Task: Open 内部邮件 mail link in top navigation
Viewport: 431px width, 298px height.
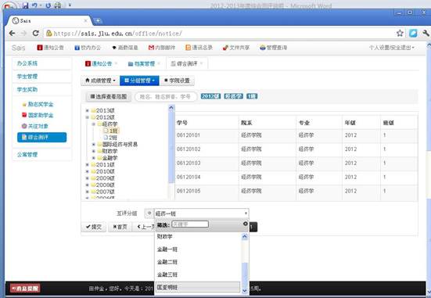Action: tap(162, 48)
